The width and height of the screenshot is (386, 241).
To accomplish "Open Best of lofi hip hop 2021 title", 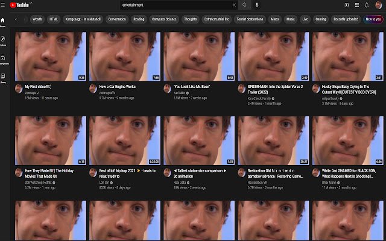I will (x=127, y=174).
